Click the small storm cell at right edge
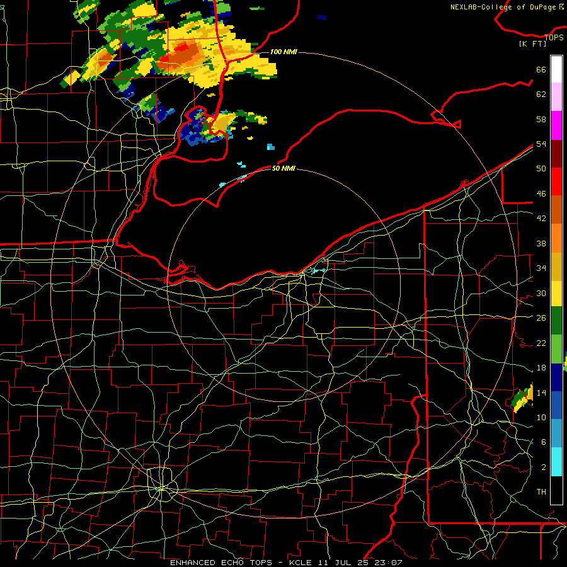This screenshot has height=567, width=567. [523, 399]
